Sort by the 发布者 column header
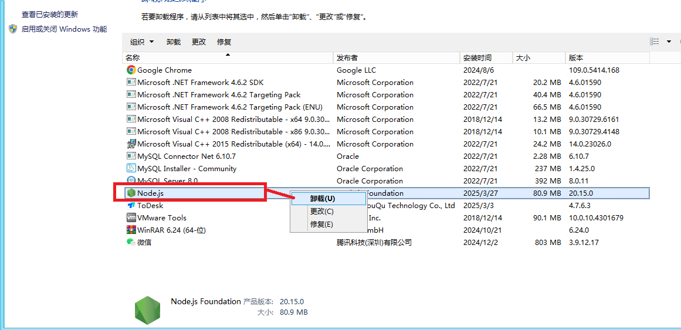The height and width of the screenshot is (330, 681). [x=397, y=58]
